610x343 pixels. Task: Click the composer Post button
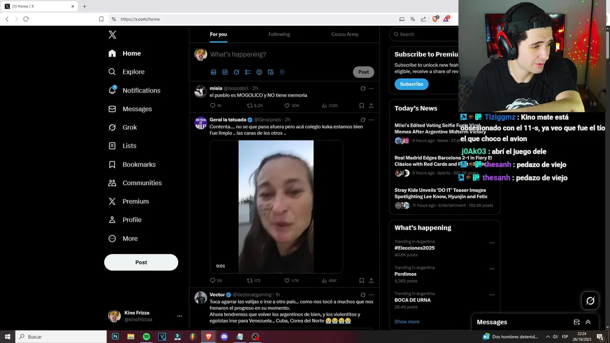pyautogui.click(x=364, y=72)
